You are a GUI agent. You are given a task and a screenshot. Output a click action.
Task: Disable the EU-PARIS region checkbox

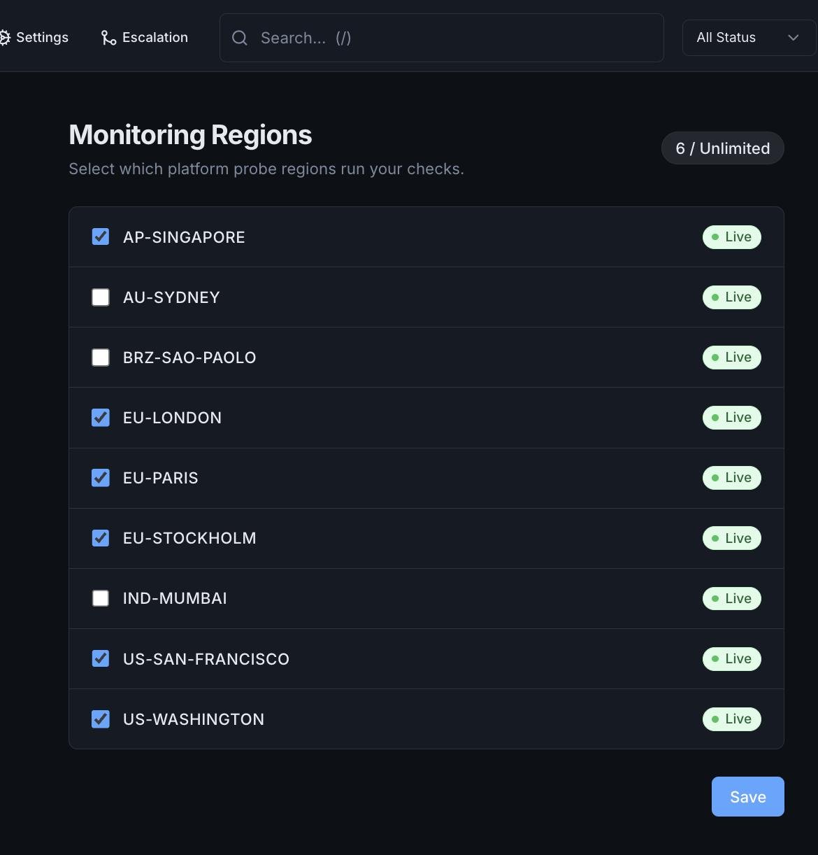coord(101,478)
